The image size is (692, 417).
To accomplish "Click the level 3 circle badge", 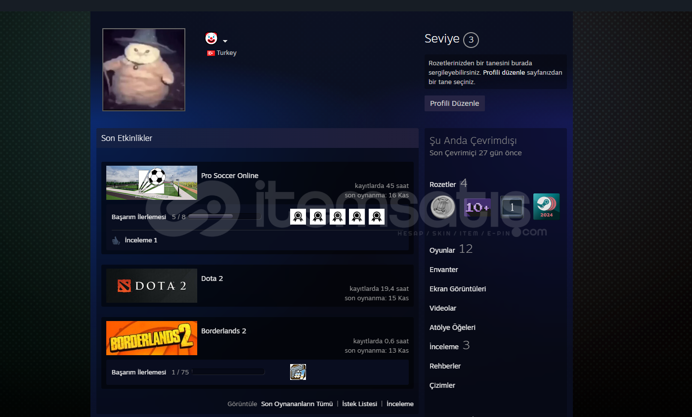I will (x=471, y=40).
